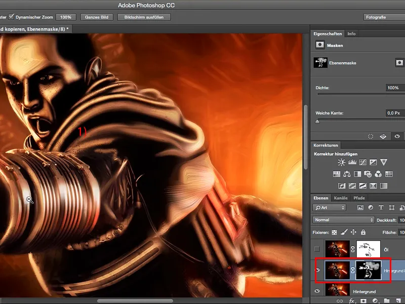Click the vertical canvas scrollbar

pyautogui.click(x=306, y=137)
